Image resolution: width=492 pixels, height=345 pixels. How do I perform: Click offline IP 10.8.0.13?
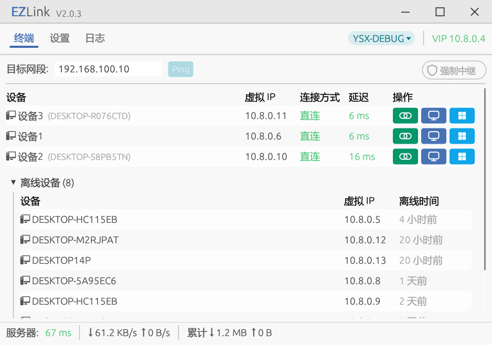point(365,260)
